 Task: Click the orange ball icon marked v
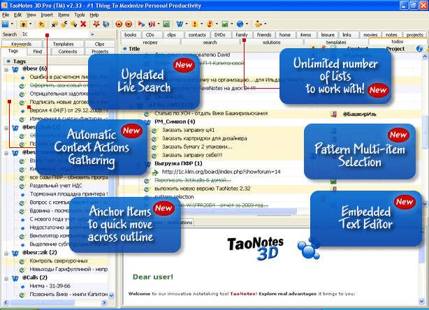coord(74,24)
